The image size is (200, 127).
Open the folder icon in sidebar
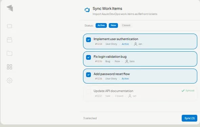pyautogui.click(x=9, y=53)
